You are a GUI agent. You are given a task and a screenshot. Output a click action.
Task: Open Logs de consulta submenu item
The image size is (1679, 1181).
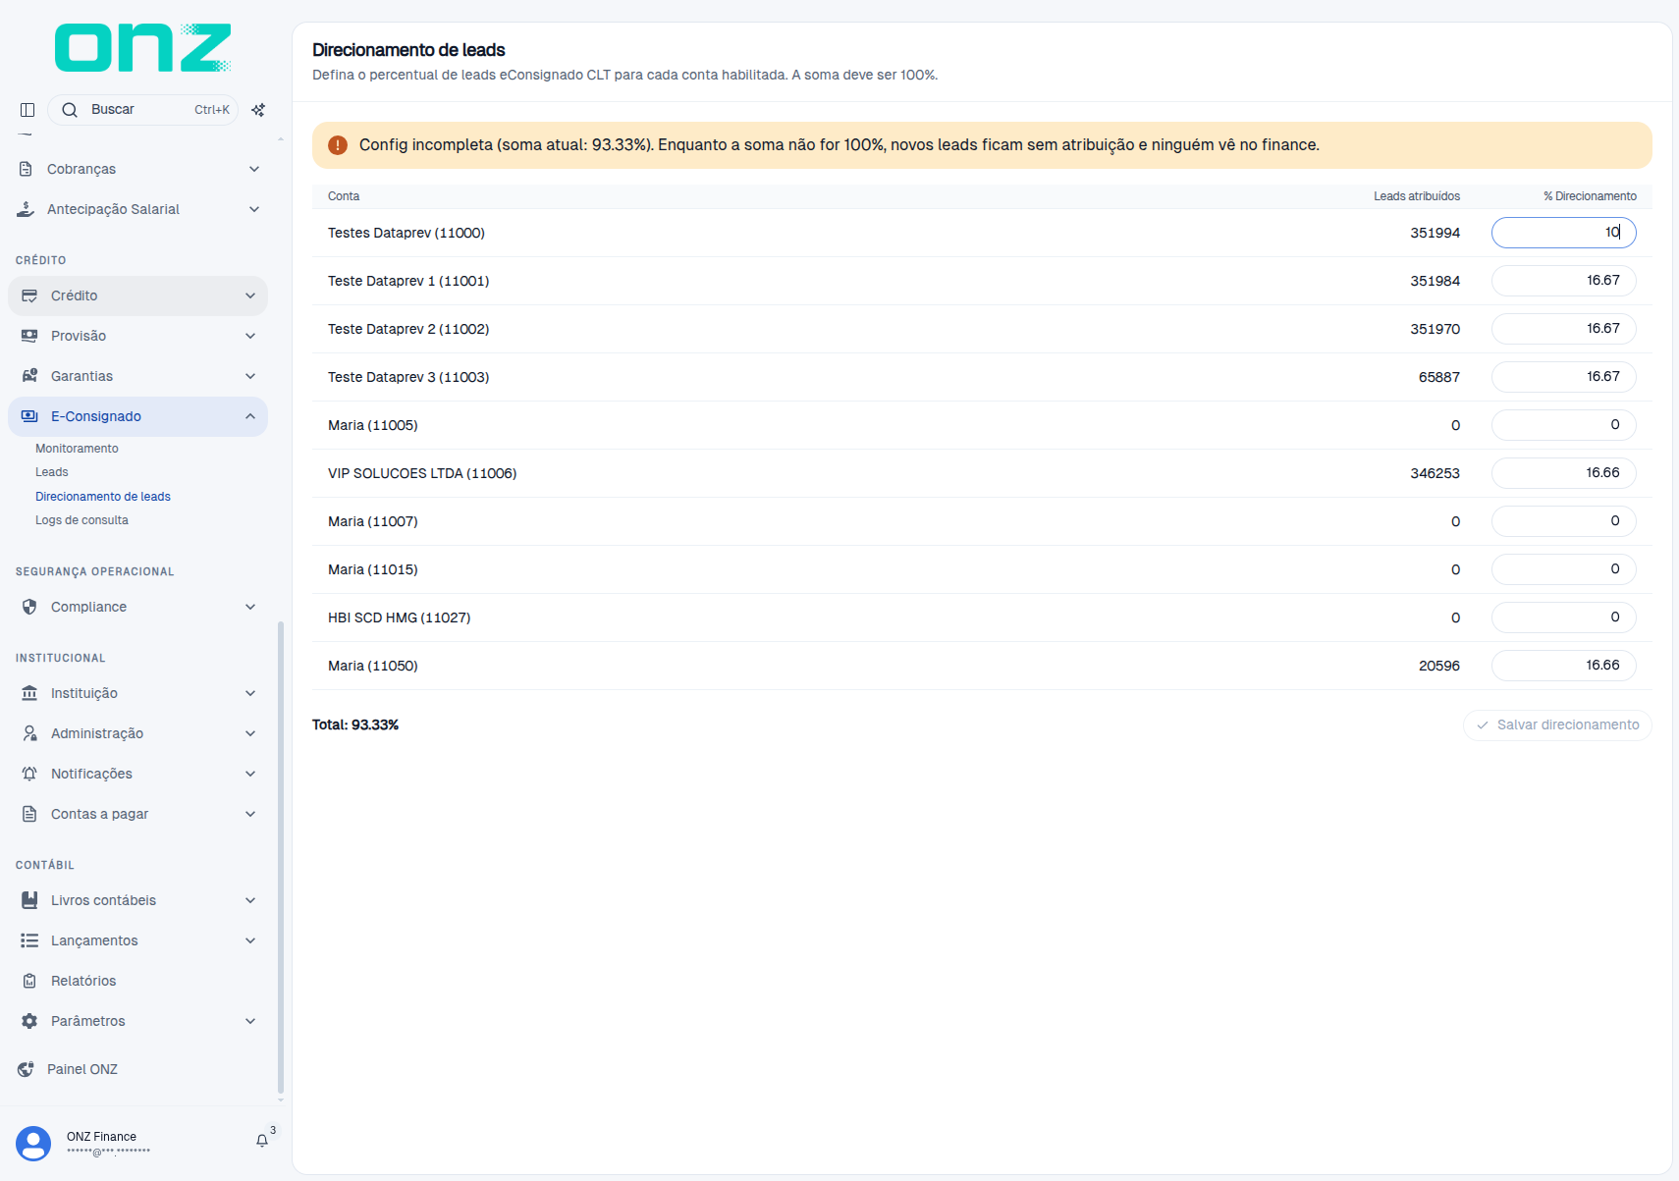[81, 520]
